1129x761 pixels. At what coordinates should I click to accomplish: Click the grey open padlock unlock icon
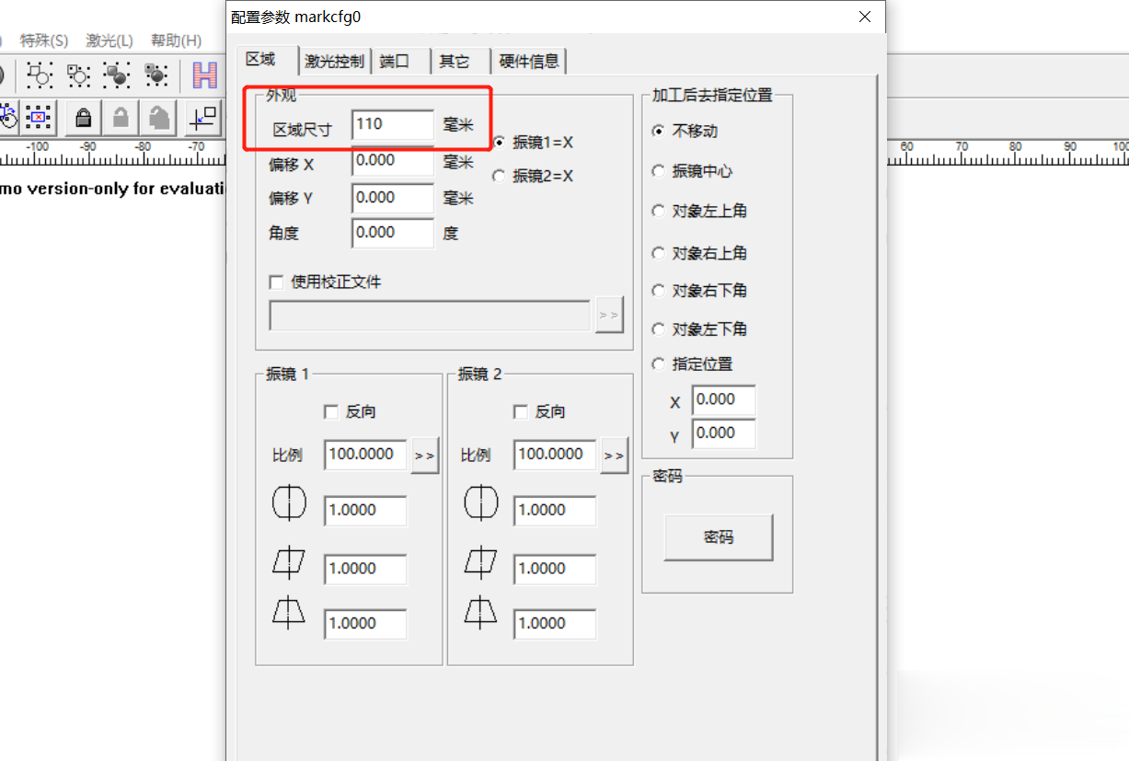(x=121, y=117)
